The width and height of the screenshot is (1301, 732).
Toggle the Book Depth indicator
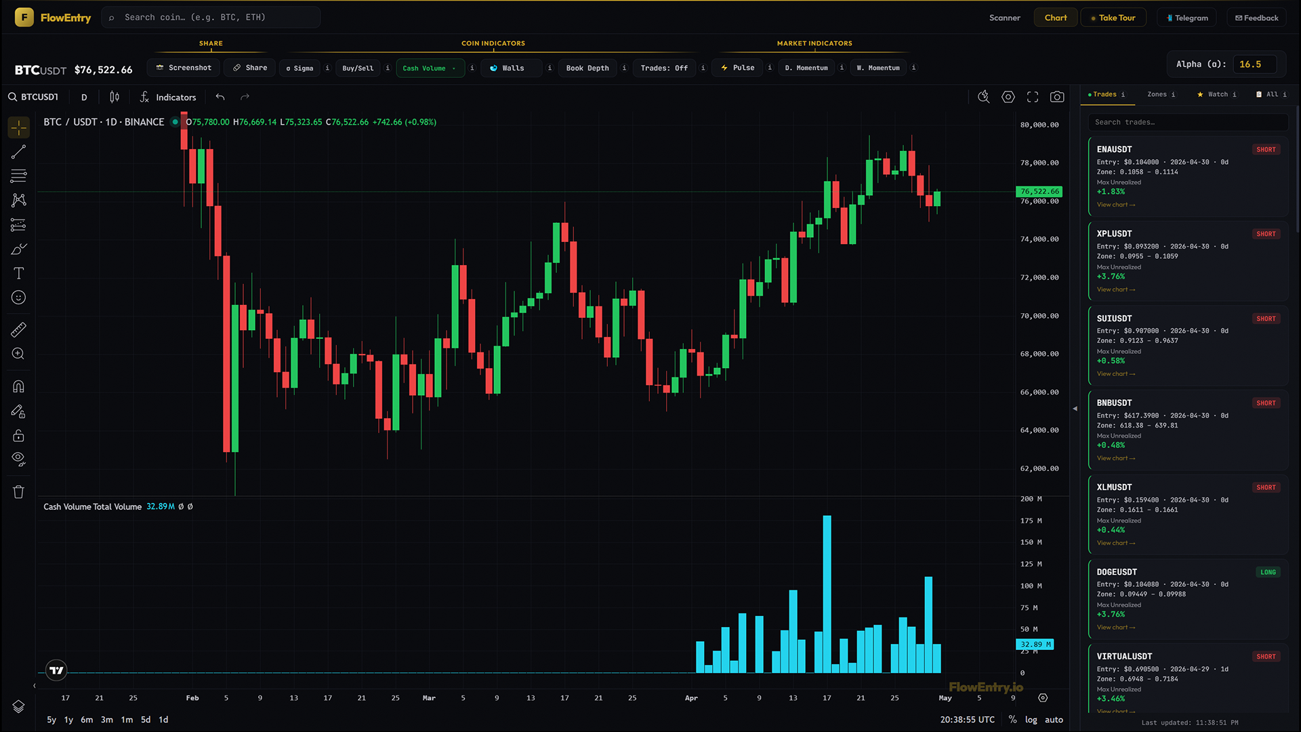(x=587, y=68)
